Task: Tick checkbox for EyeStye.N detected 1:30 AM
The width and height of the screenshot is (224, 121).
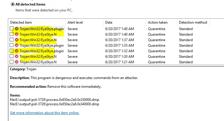Action: (x=12, y=56)
